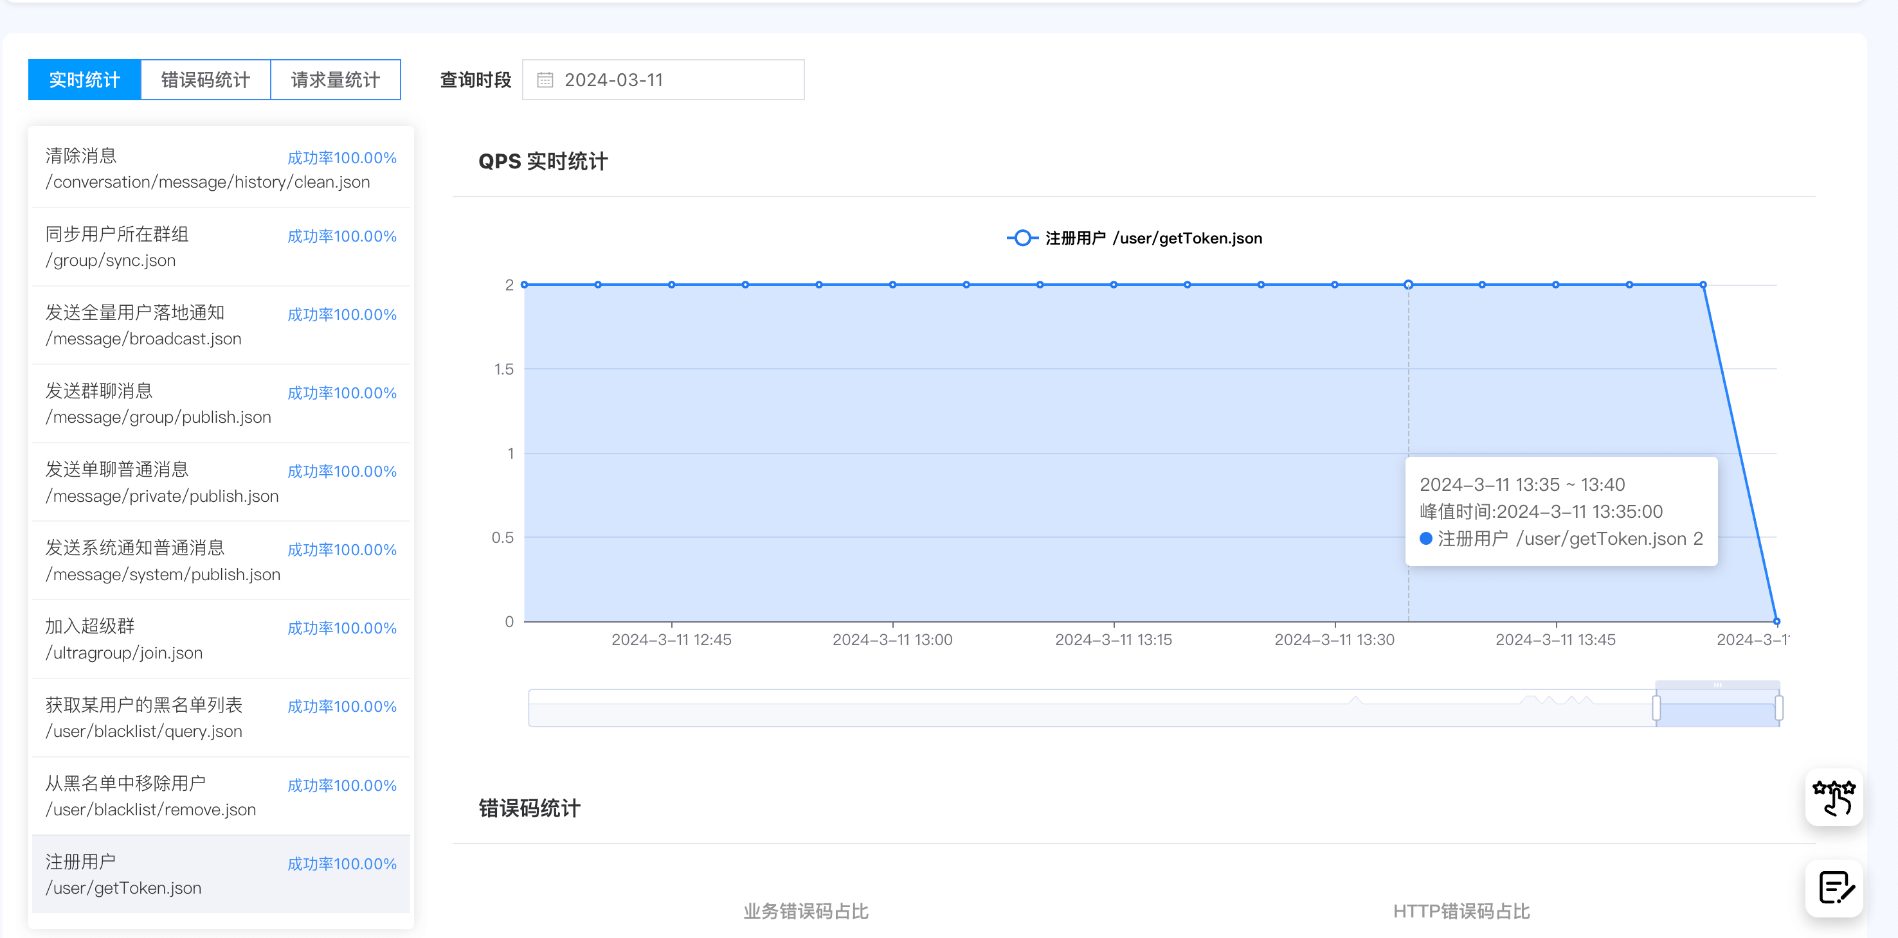Click 成功率100.00% link for 发送单聊普通消息
This screenshot has height=938, width=1898.
tap(341, 471)
